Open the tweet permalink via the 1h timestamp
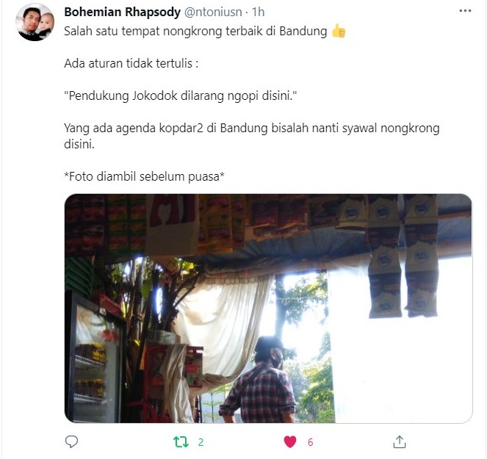 click(x=258, y=12)
